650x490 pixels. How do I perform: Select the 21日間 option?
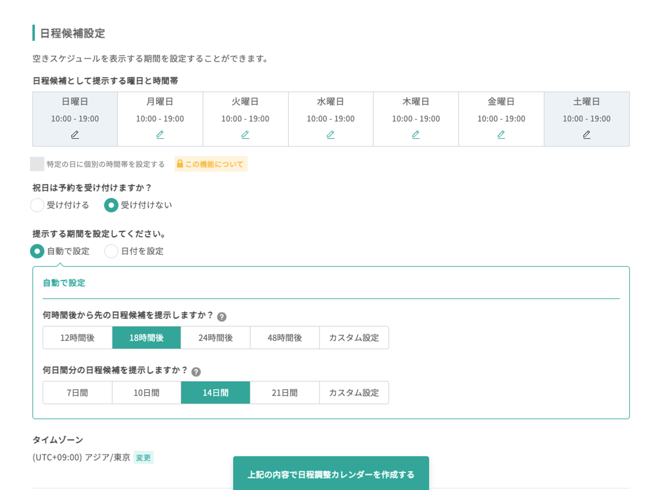285,393
